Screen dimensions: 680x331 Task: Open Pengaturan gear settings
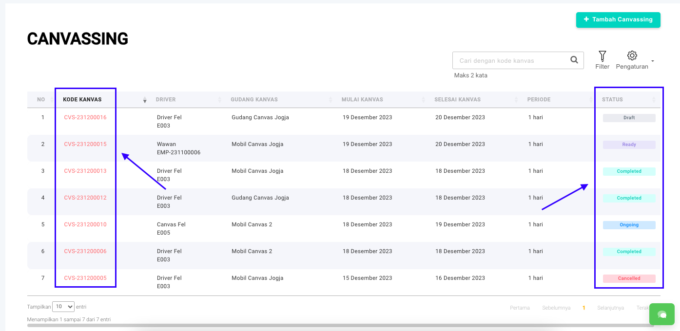[x=632, y=55]
